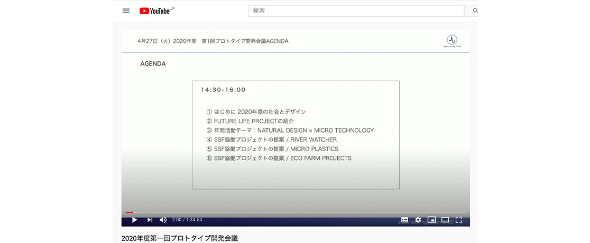590x243 pixels.
Task: Click agenda item ④ RIVER WATCHER
Action: (272, 139)
